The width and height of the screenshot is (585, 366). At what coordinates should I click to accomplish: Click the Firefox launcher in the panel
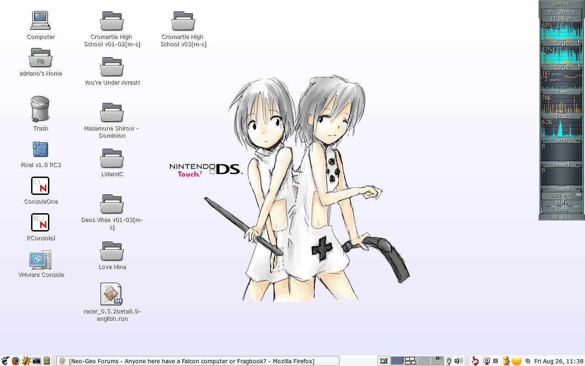[x=16, y=361]
